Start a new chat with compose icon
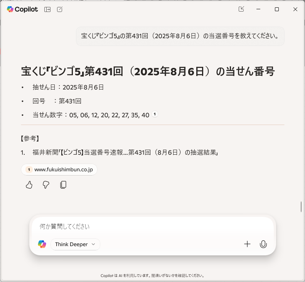This screenshot has height=282, width=305. (x=60, y=9)
